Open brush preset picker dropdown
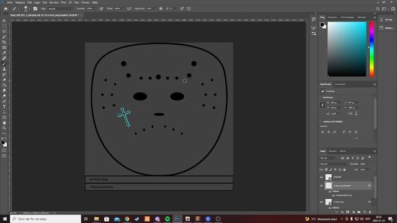This screenshot has height=223, width=397. 29,9
